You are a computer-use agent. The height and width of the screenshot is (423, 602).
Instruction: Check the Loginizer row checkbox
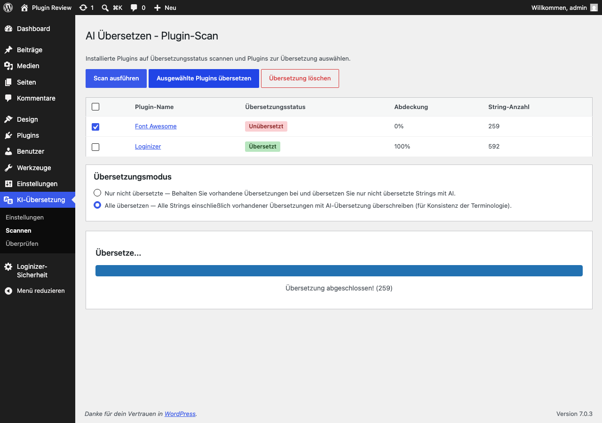(95, 147)
